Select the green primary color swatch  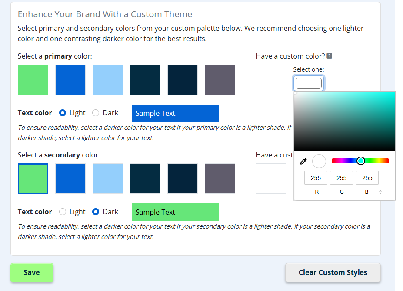tap(33, 80)
